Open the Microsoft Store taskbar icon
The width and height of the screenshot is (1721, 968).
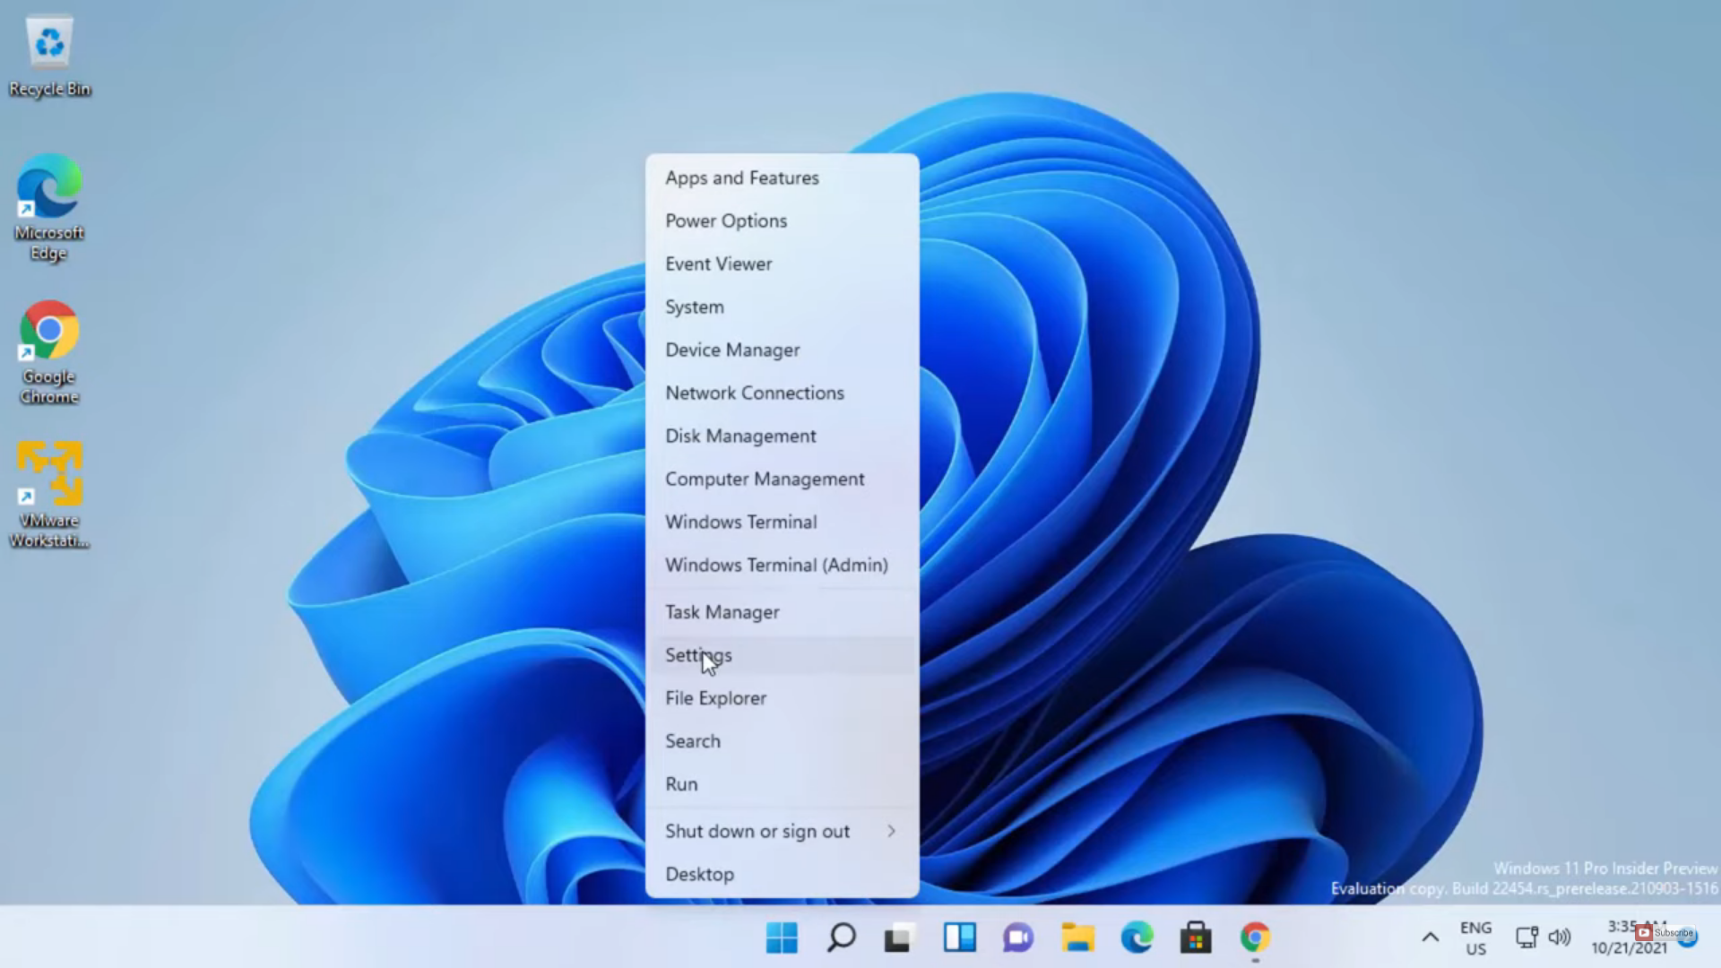click(x=1196, y=938)
